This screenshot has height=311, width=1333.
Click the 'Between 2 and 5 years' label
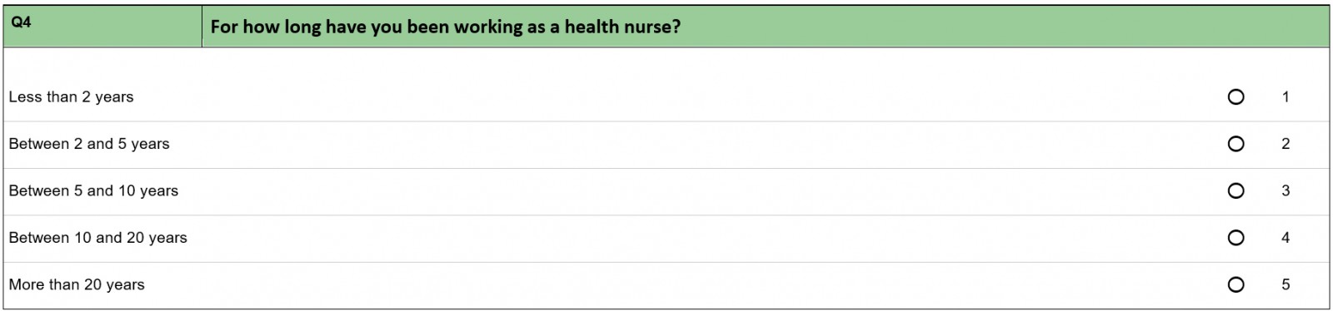click(x=89, y=144)
